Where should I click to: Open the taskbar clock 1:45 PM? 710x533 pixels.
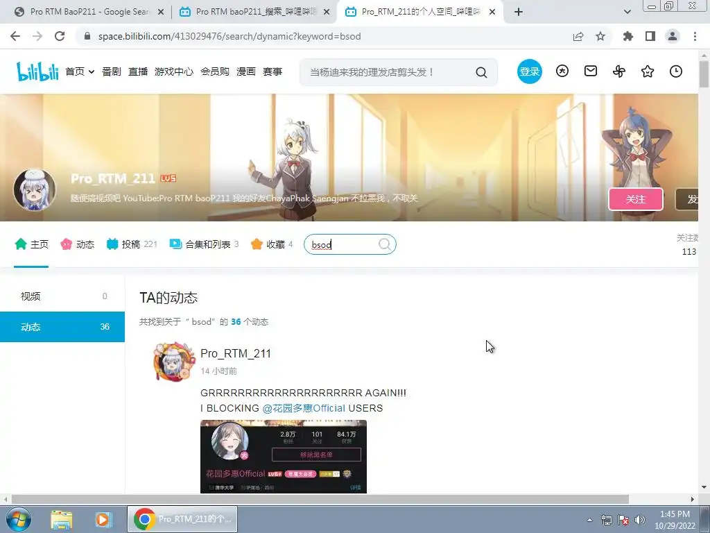[675, 519]
